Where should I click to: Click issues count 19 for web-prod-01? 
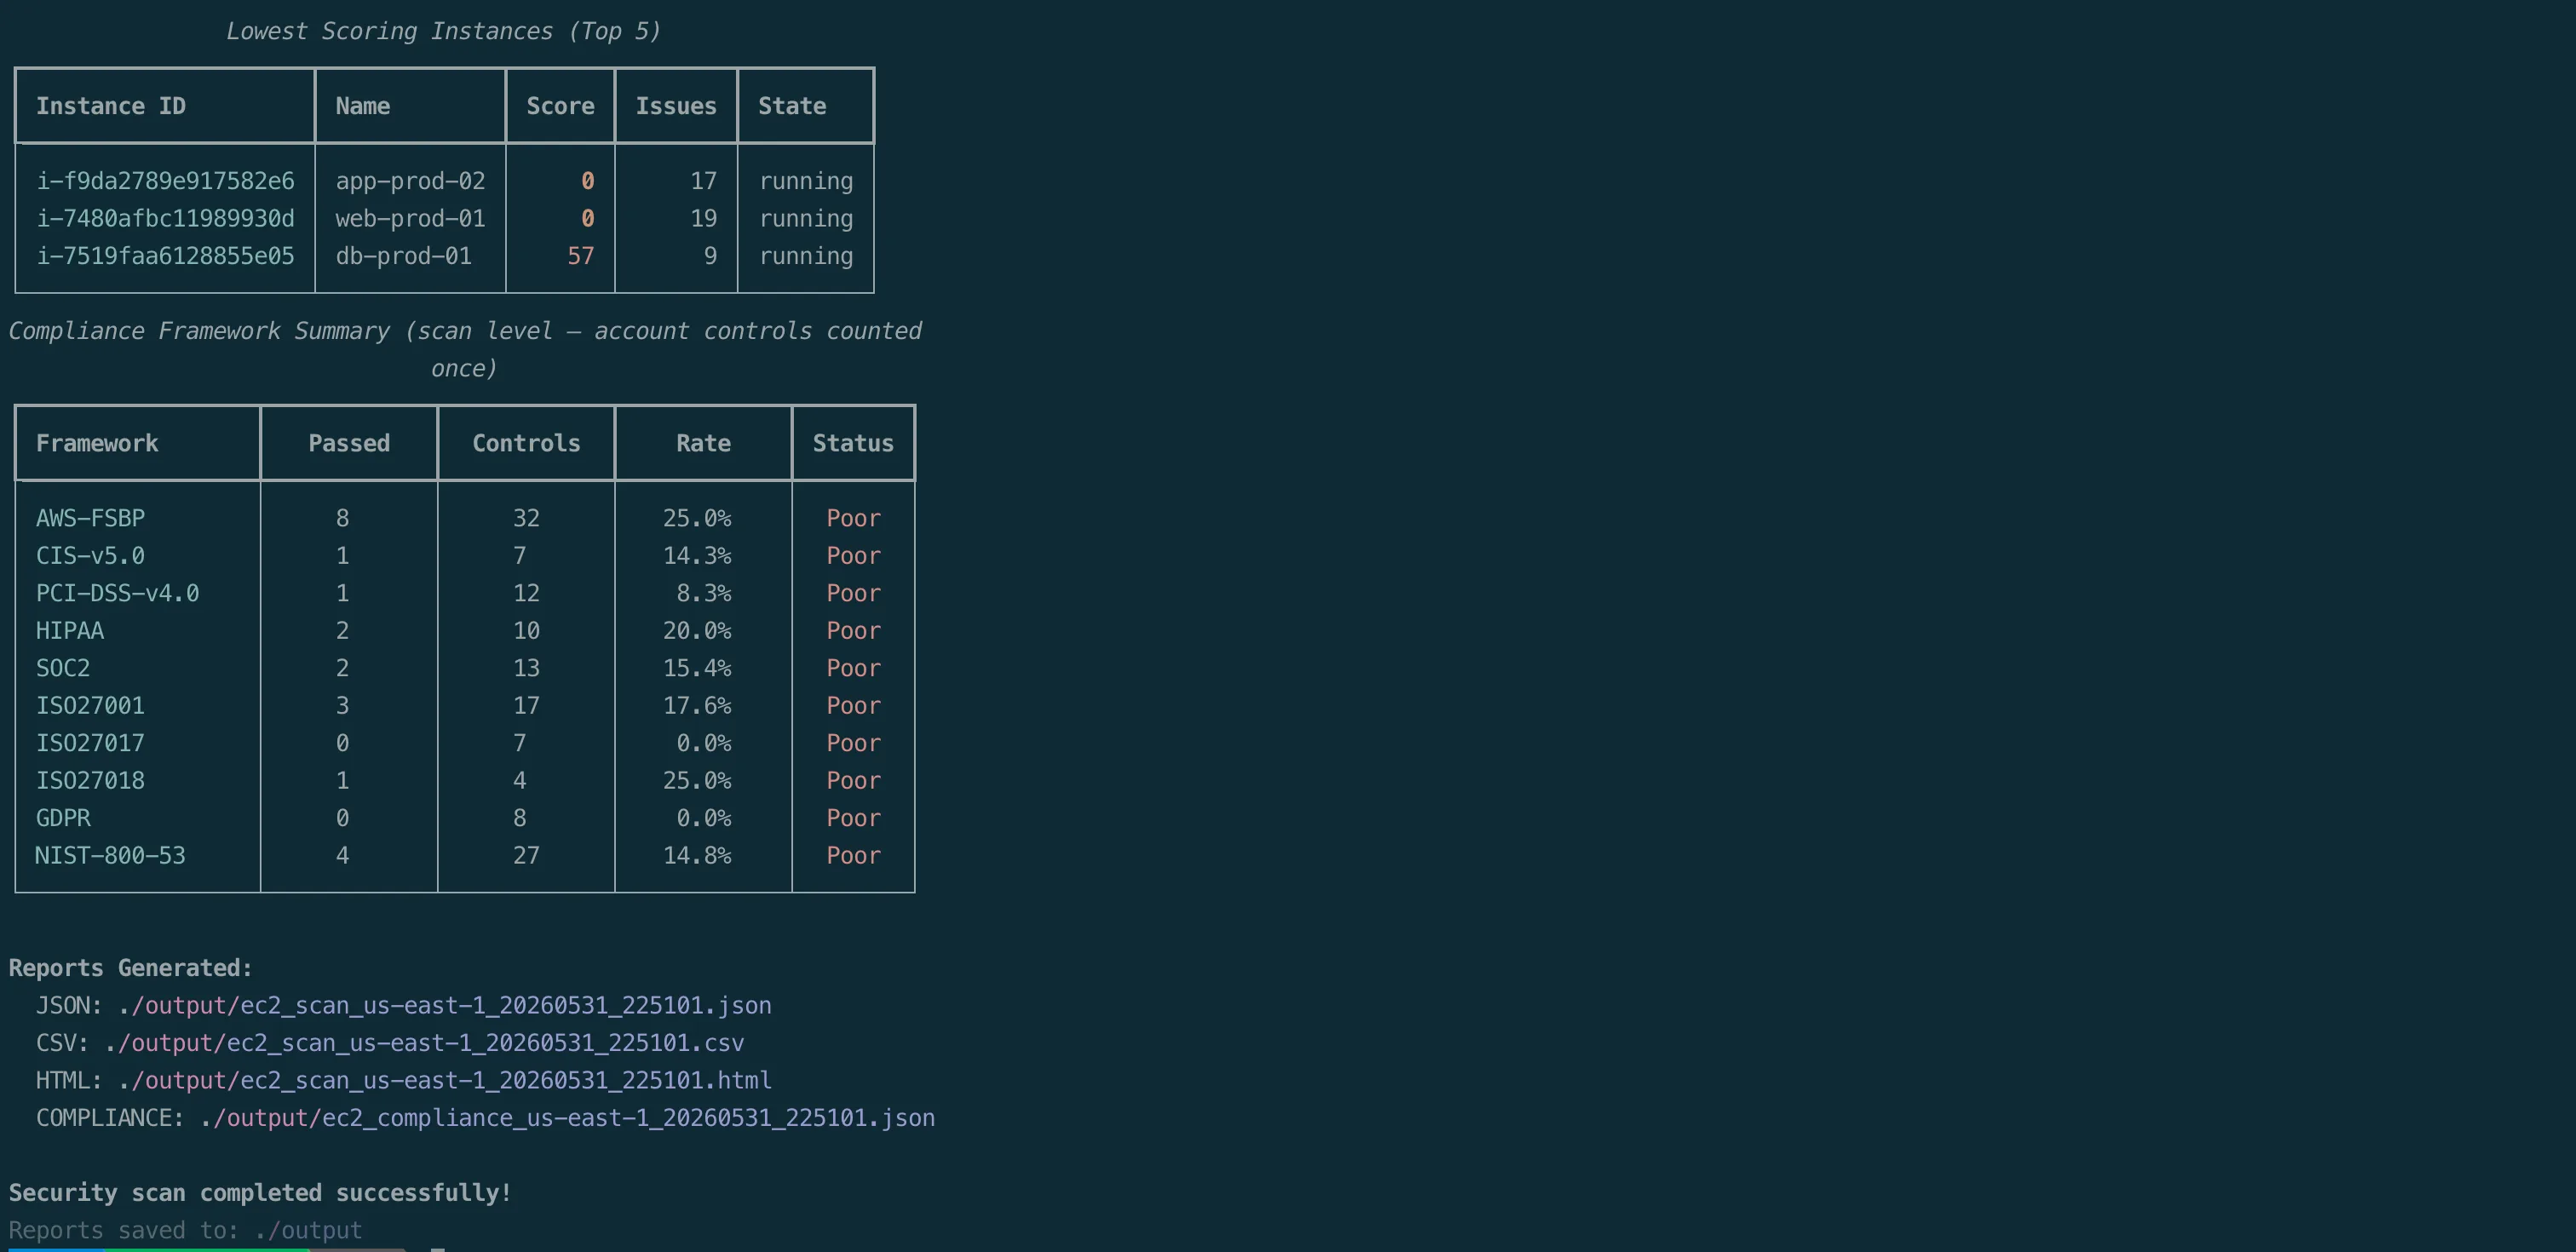(704, 218)
